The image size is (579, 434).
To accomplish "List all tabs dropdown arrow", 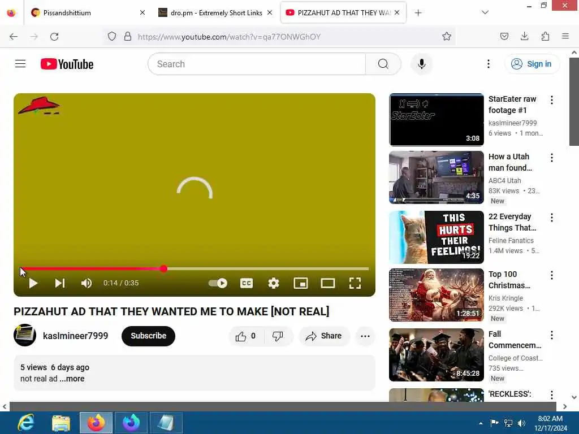I will pyautogui.click(x=485, y=12).
